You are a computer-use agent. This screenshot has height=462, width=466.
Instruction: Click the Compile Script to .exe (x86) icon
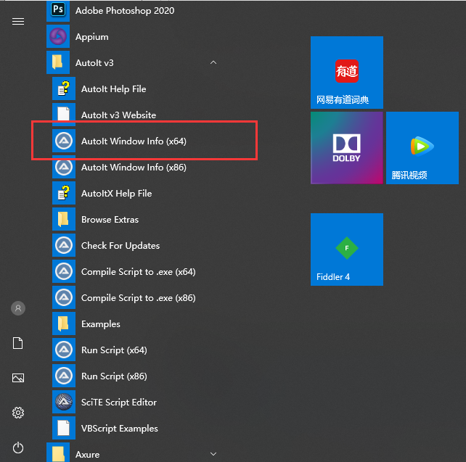(64, 297)
